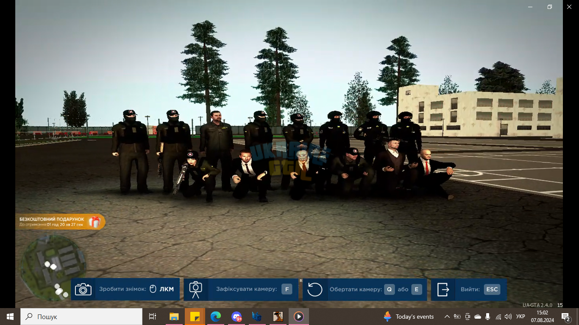This screenshot has height=325, width=579.
Task: Click the Meet Now tray icon
Action: click(468, 317)
